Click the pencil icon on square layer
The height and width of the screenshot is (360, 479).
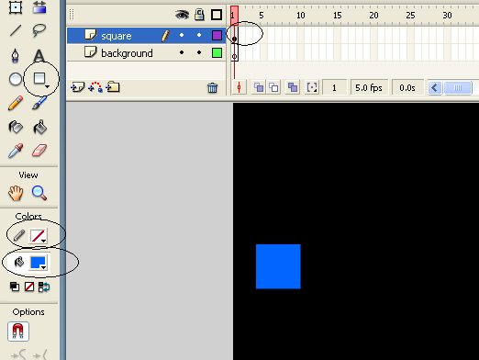pyautogui.click(x=165, y=36)
